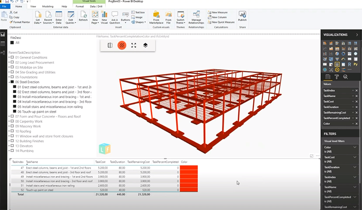The image size is (362, 210).
Task: Check the 05 Foundations checkbox
Action: (13, 77)
